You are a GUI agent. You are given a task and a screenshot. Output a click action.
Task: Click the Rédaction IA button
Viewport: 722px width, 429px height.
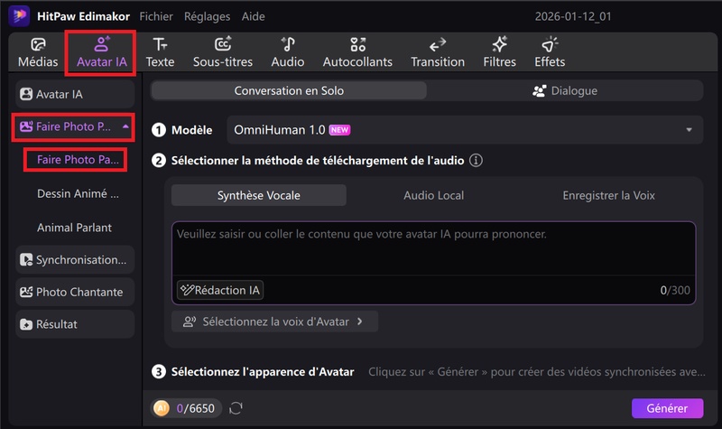220,290
